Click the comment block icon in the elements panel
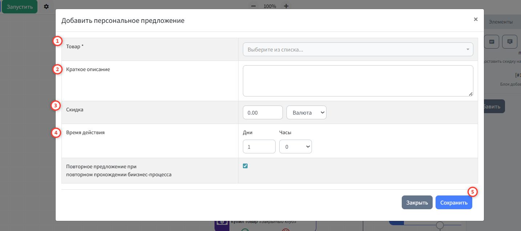This screenshot has height=231, width=521. click(x=510, y=42)
